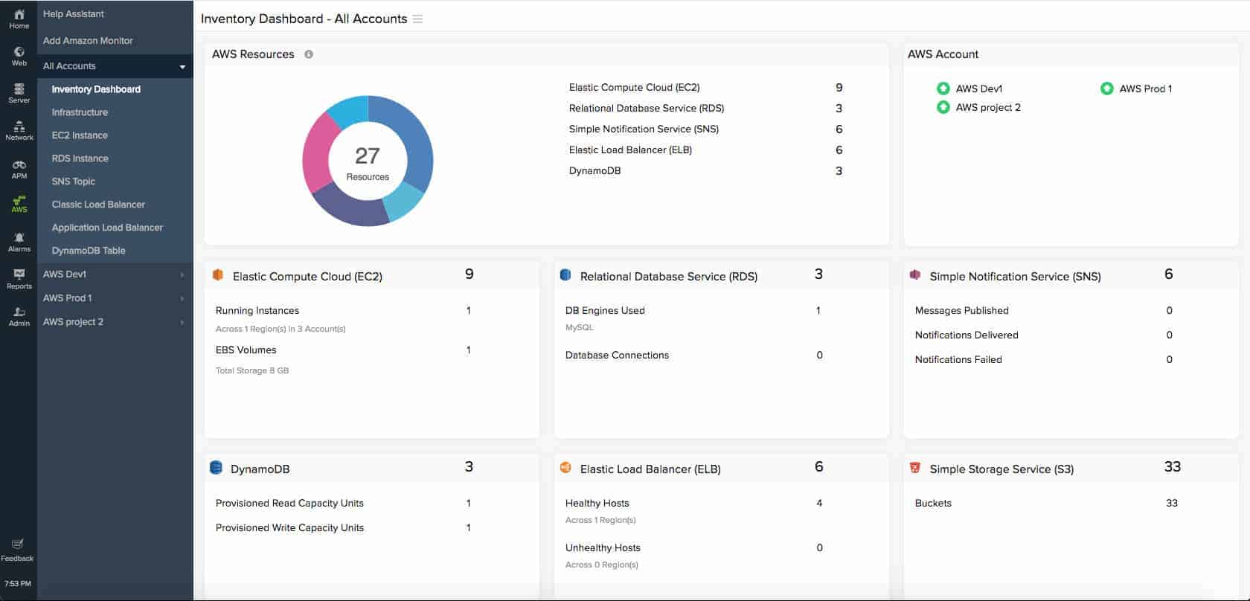Click the info icon beside AWS Resources

tap(309, 54)
